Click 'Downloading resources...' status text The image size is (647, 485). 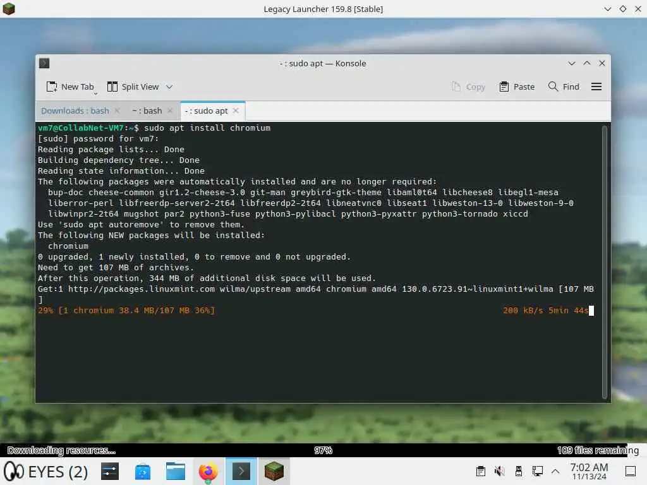(61, 450)
